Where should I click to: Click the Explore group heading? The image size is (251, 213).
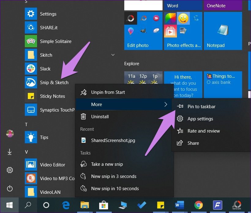[132, 64]
